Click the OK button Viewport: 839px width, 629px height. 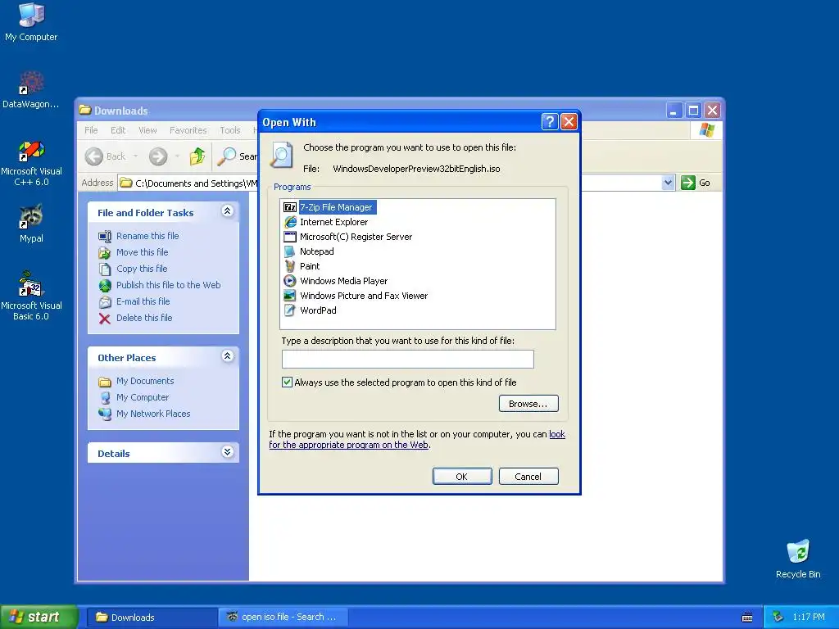462,477
